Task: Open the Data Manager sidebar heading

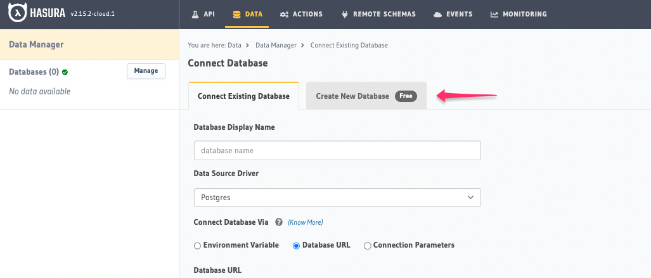Action: tap(36, 45)
